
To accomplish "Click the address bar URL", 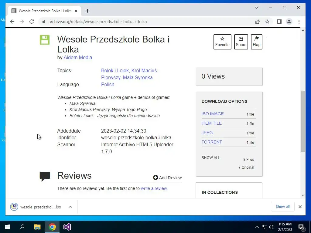I will [x=97, y=22].
